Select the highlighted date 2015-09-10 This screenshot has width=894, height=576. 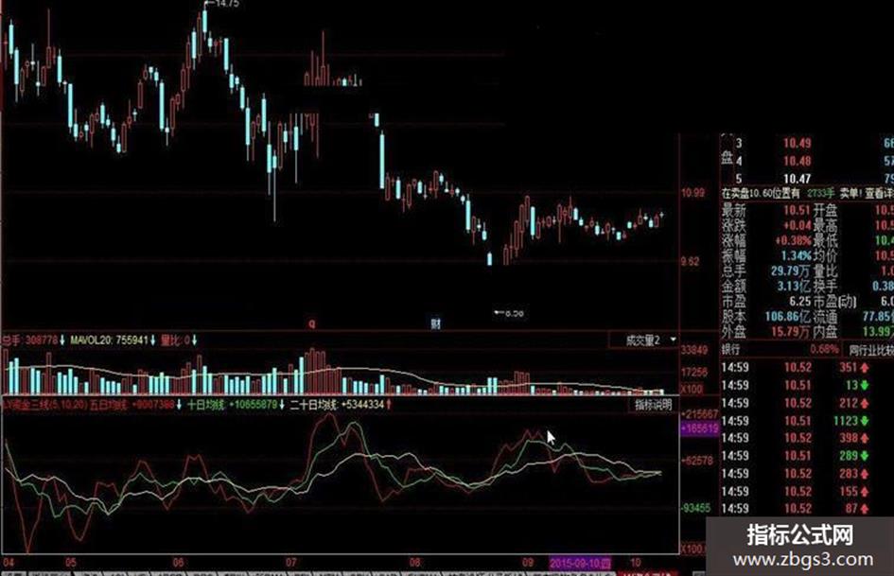(581, 564)
